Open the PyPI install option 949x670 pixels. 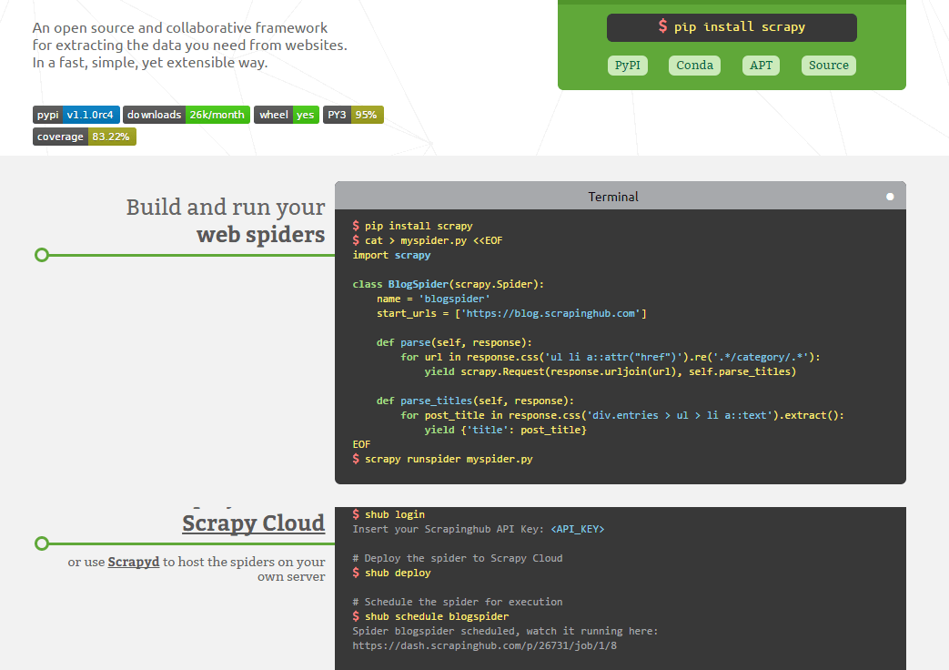tap(627, 66)
